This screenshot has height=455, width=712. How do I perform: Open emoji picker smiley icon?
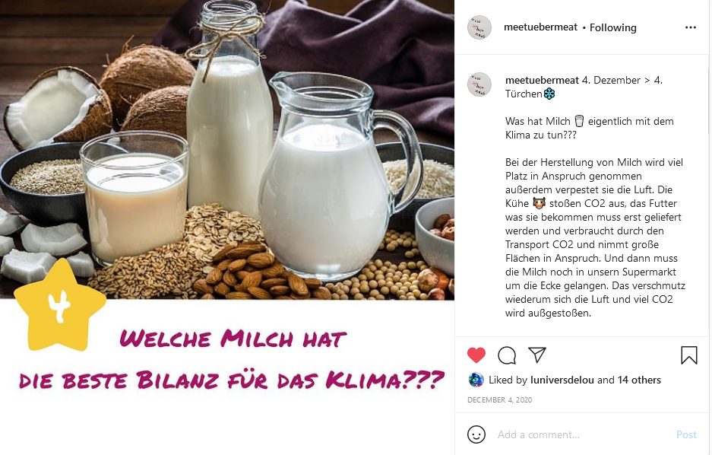[x=476, y=434]
